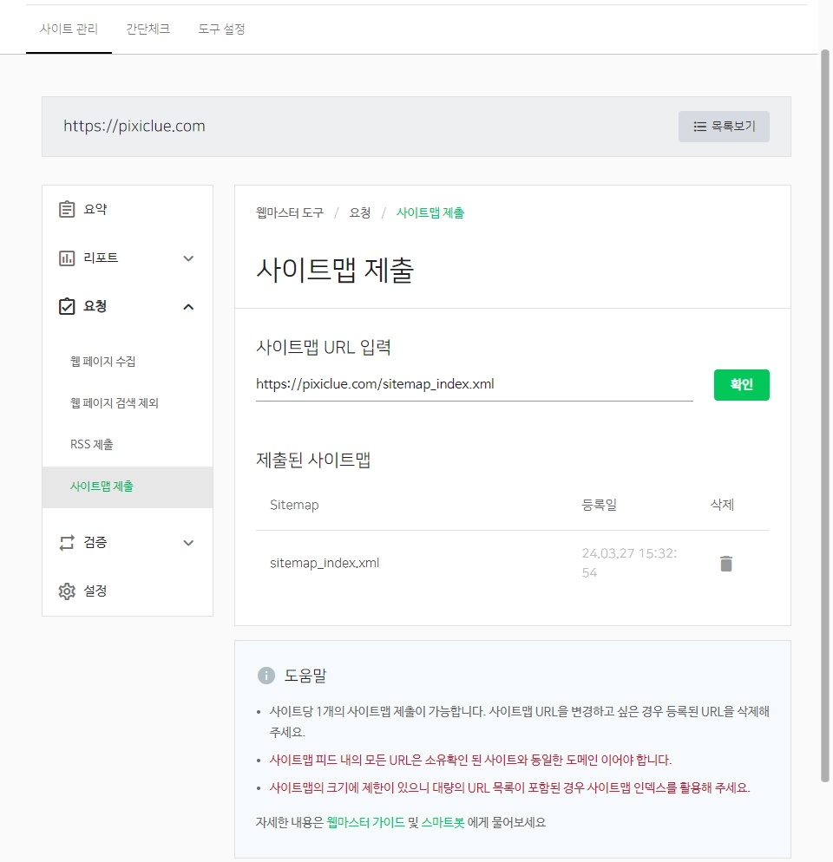The image size is (833, 862).
Task: Expand the 검증 section chevron
Action: 188,543
